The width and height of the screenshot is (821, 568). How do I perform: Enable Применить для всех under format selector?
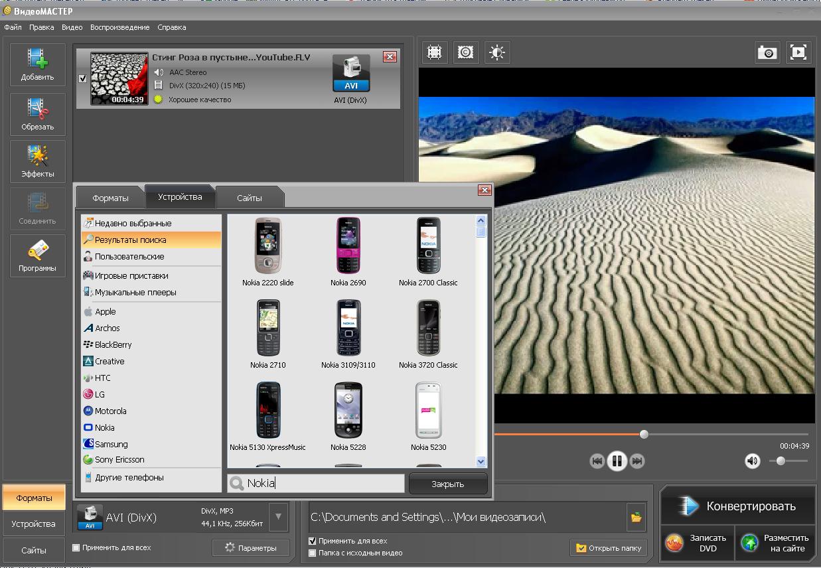[x=76, y=547]
